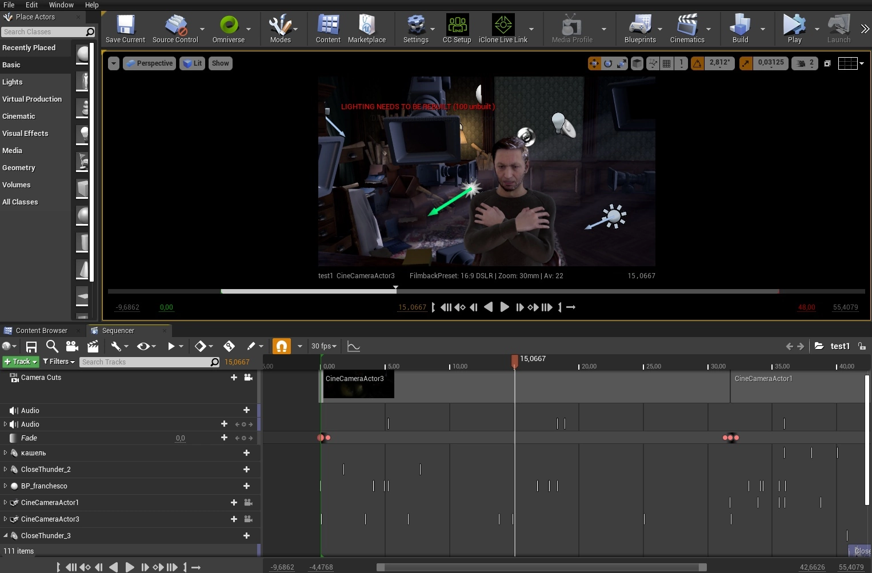Toggle viewport translate gizmo mode
The width and height of the screenshot is (872, 573).
point(594,63)
